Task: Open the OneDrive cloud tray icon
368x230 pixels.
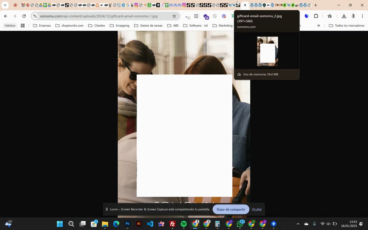Action: (x=306, y=224)
